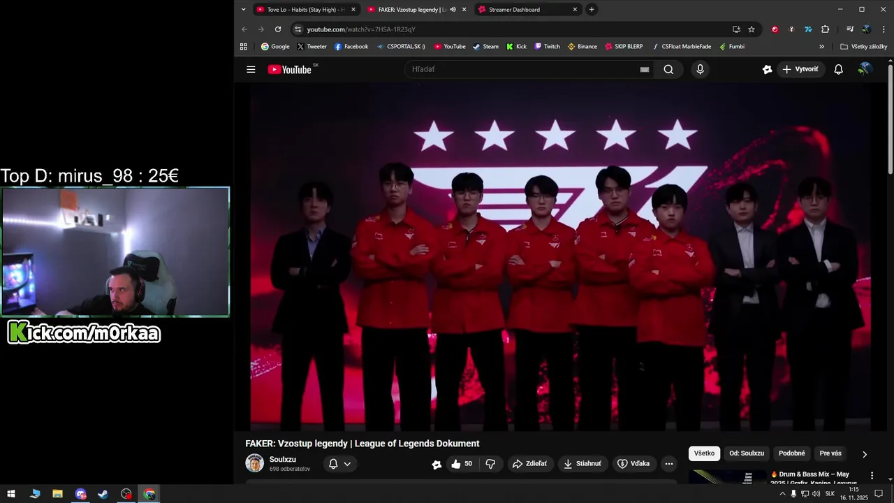Close the Streamer Dashboard tab
The height and width of the screenshot is (503, 894).
point(575,10)
